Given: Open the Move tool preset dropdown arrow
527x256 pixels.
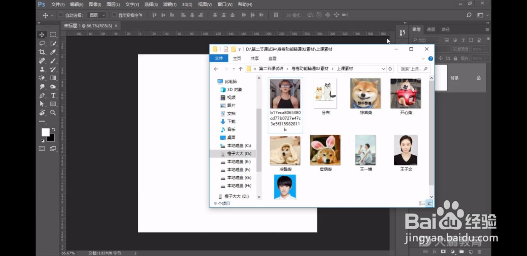Looking at the screenshot, I should pos(52,15).
